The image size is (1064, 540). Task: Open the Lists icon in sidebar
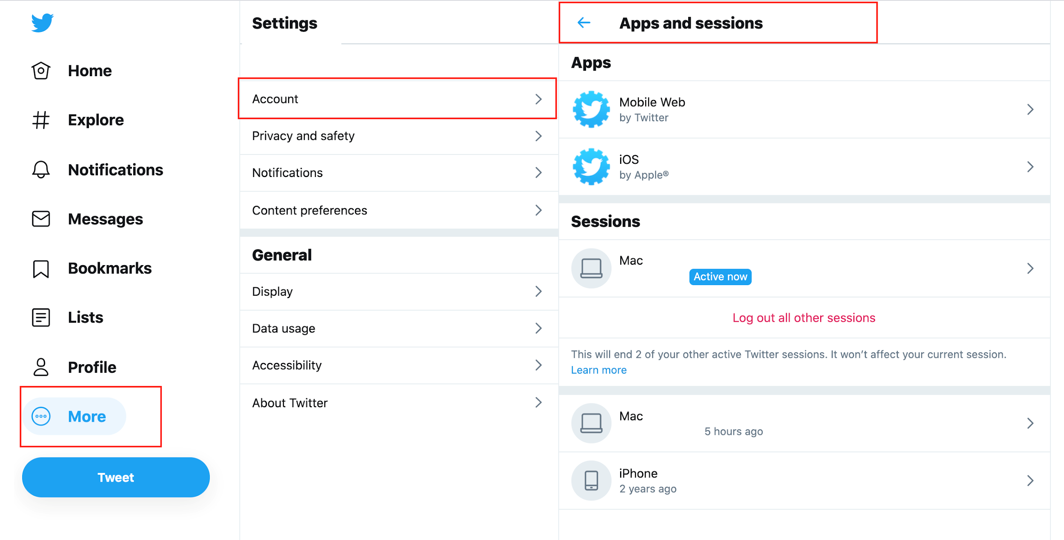coord(41,317)
